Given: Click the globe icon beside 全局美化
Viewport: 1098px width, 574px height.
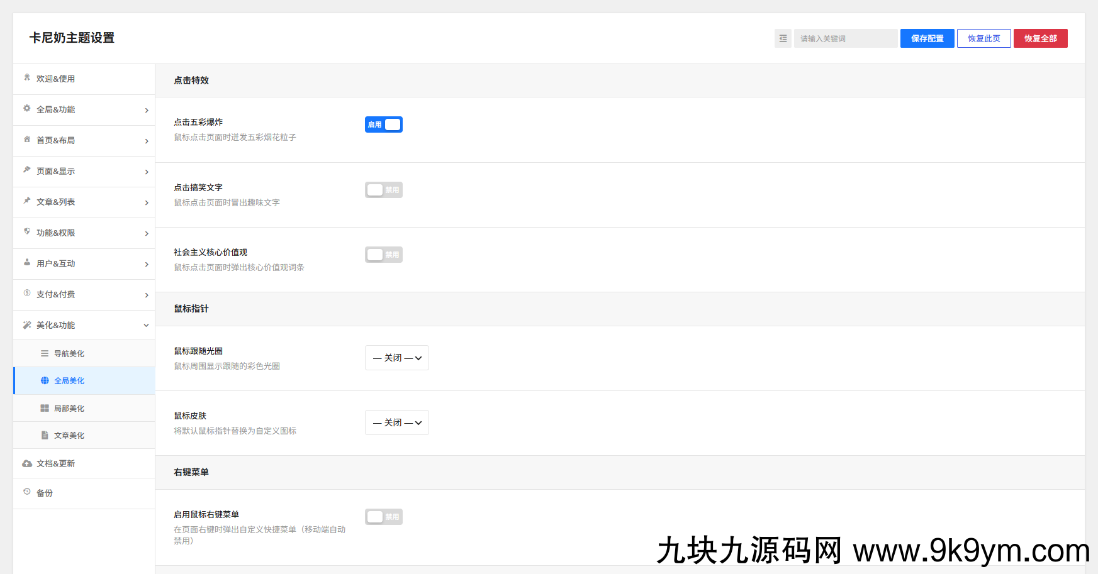Looking at the screenshot, I should (45, 380).
